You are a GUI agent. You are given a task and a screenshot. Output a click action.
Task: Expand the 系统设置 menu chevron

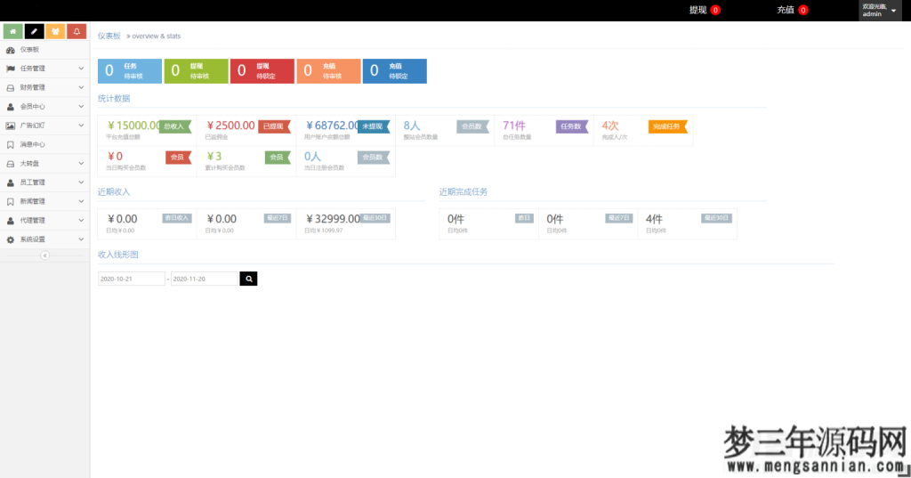(81, 239)
